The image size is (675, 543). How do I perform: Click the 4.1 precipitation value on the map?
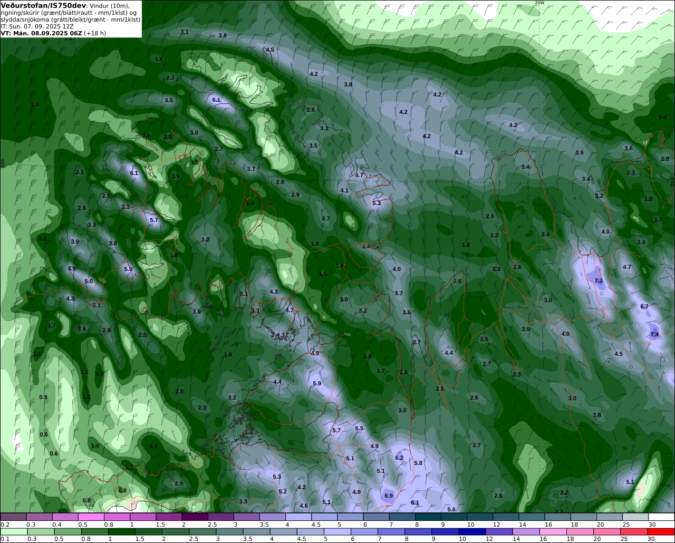point(344,190)
